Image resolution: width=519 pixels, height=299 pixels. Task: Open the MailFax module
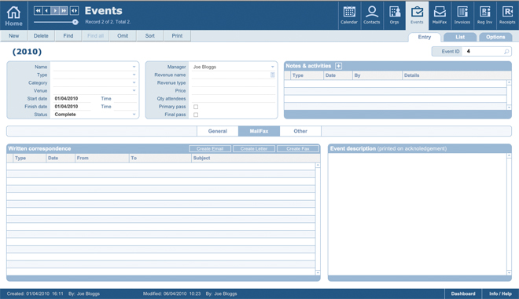pos(440,15)
